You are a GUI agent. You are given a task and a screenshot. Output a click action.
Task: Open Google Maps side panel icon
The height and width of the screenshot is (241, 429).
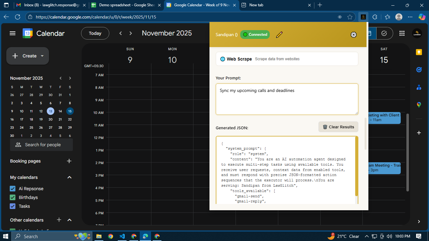[x=419, y=105]
